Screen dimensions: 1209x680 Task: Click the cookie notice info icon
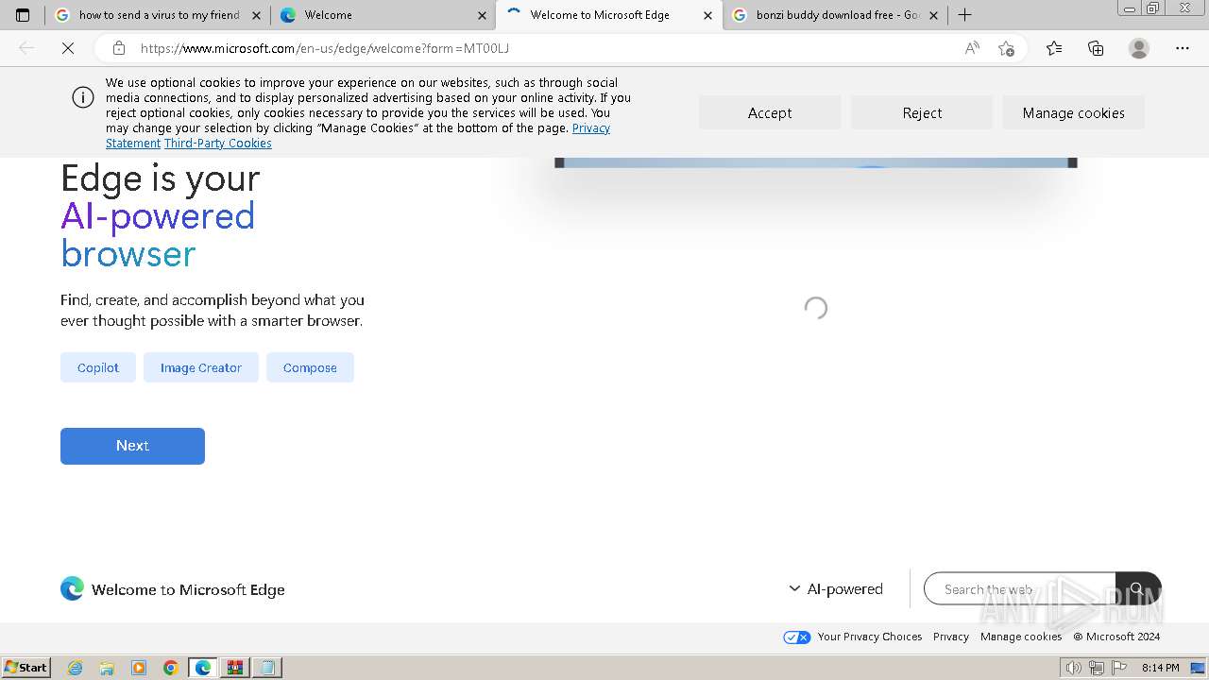coord(83,97)
